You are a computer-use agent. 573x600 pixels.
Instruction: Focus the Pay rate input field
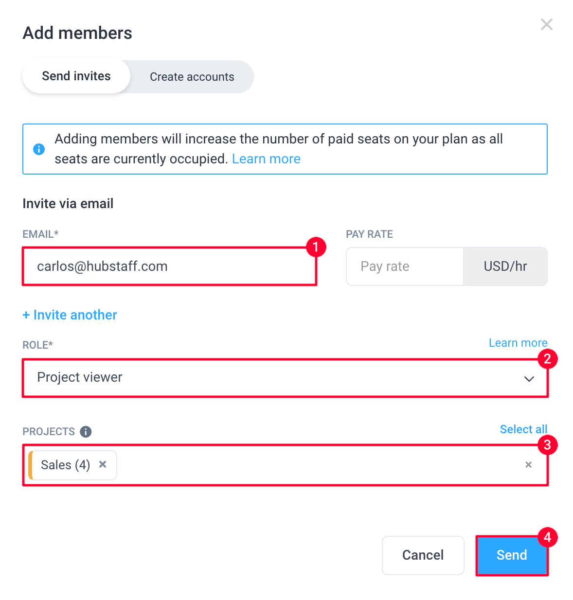click(x=405, y=266)
